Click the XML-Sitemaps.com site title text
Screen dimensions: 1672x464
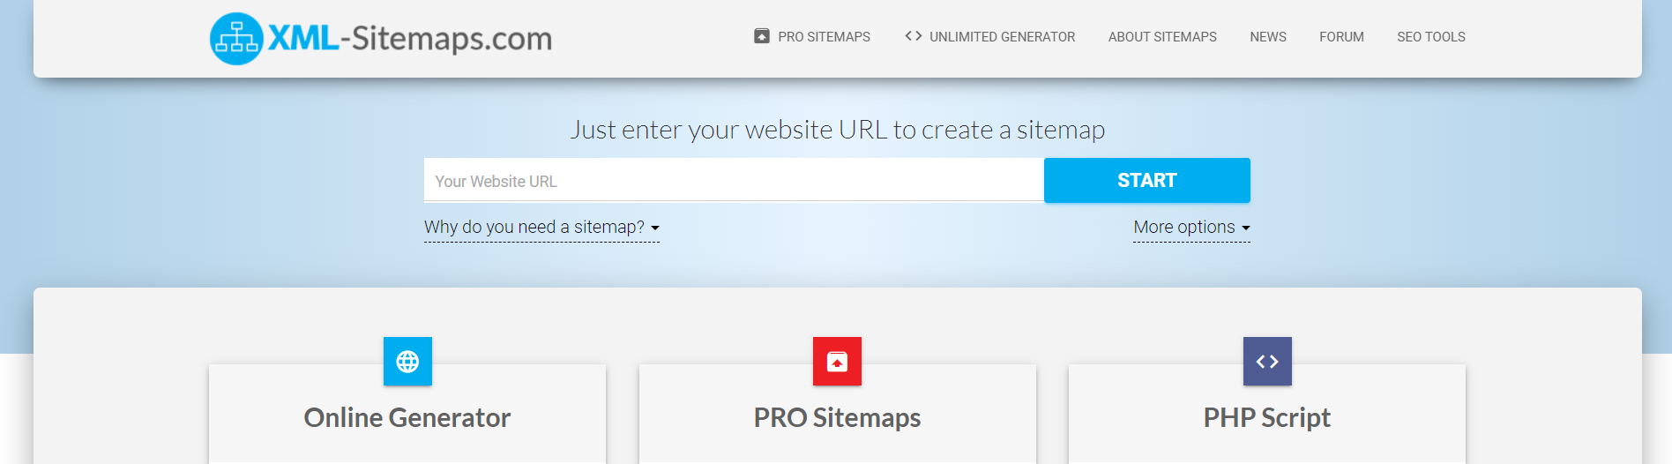point(410,38)
